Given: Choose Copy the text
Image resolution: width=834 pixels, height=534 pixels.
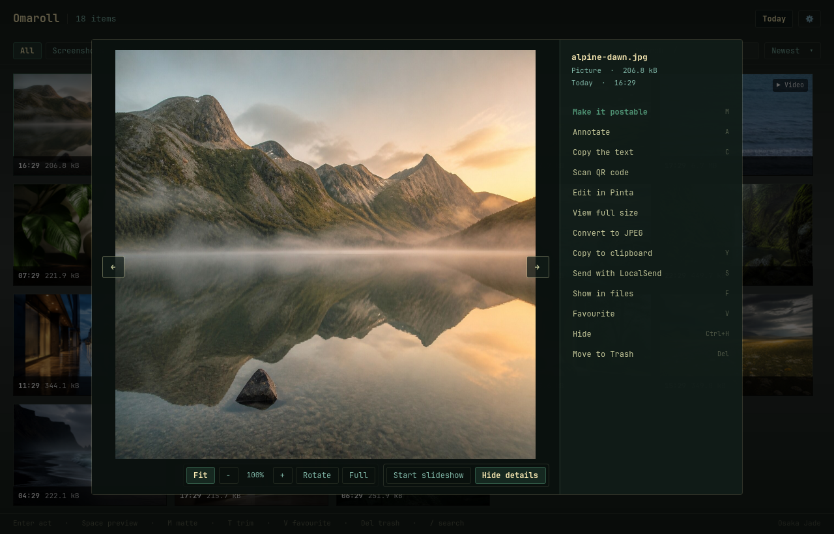Looking at the screenshot, I should [x=651, y=152].
